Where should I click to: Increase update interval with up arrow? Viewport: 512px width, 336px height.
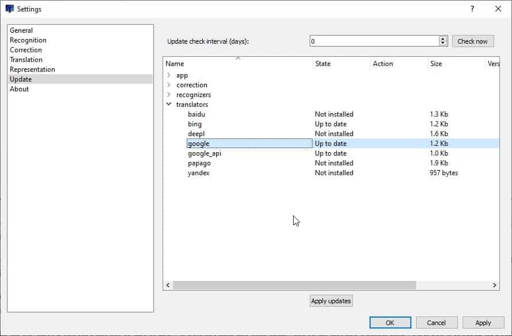[x=443, y=39]
